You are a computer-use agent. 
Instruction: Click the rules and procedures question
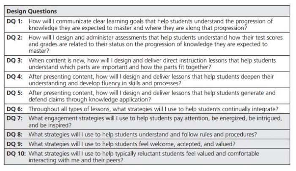(x=143, y=134)
